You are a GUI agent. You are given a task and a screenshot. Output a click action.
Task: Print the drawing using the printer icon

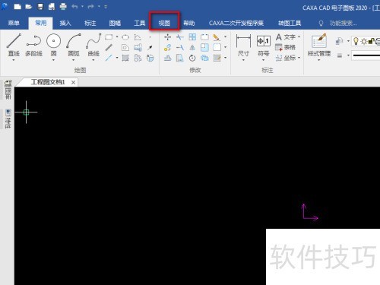click(63, 7)
